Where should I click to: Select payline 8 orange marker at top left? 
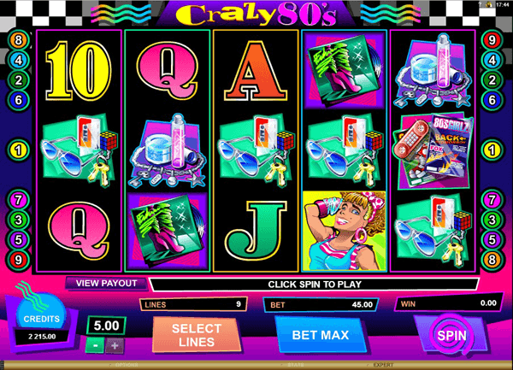[x=18, y=40]
